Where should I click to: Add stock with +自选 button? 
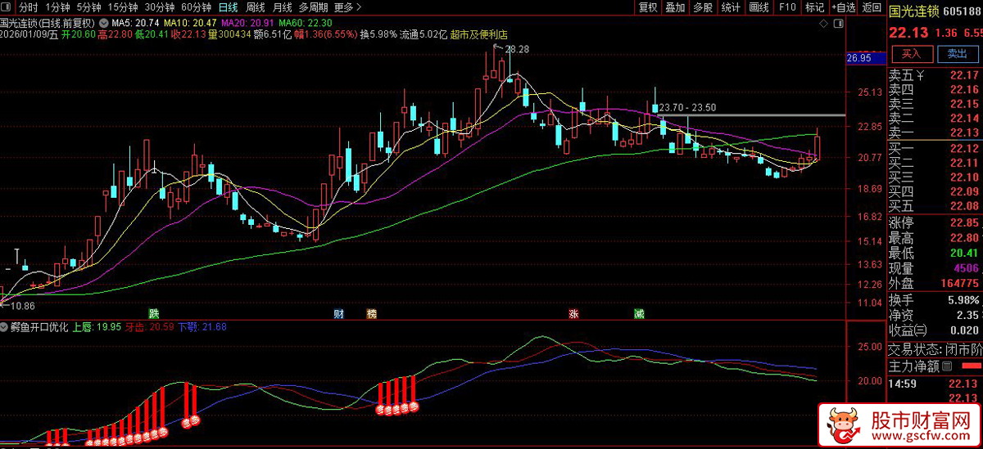coord(843,7)
